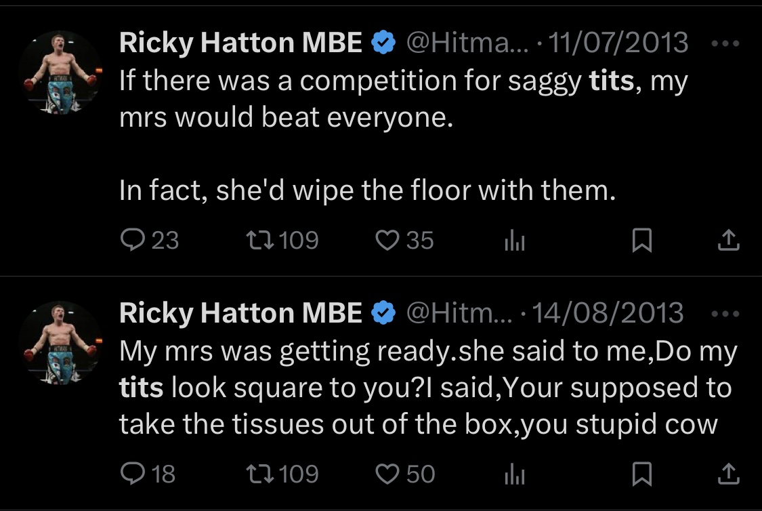Screen dimensions: 762x511
Task: Open profile picture on second tweet
Action: pyautogui.click(x=60, y=342)
